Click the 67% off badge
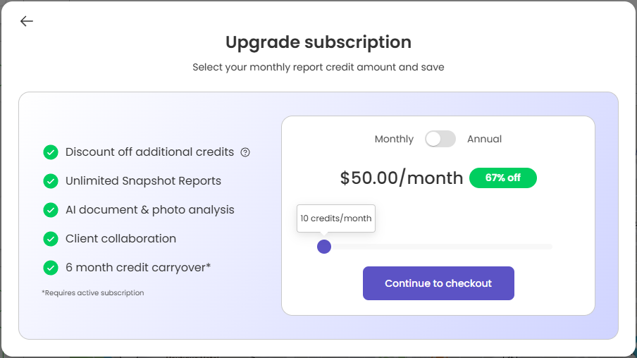Image resolution: width=637 pixels, height=358 pixels. [x=502, y=178]
